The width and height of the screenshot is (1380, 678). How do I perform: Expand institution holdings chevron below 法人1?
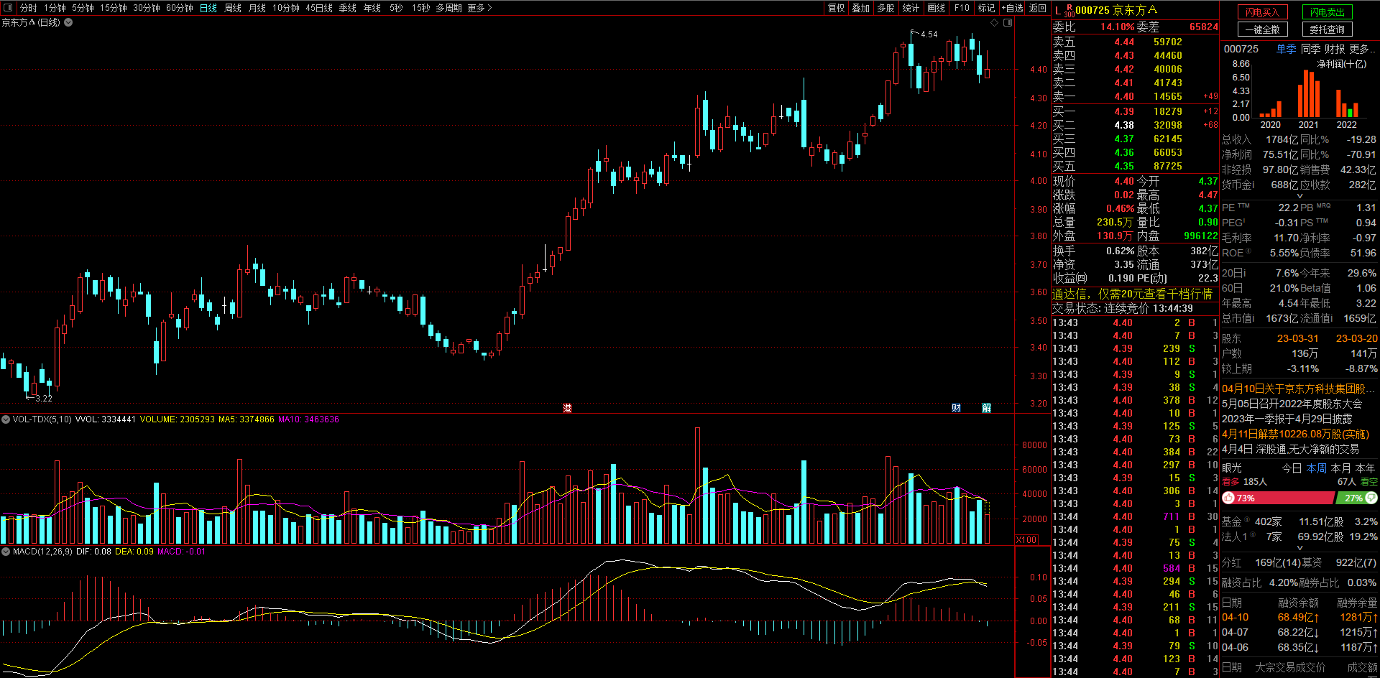click(x=1299, y=548)
